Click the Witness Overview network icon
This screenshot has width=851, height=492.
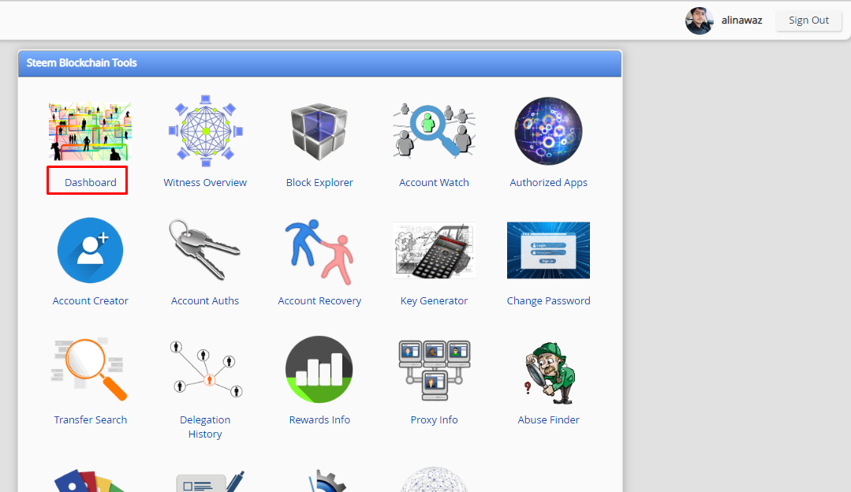(x=205, y=131)
